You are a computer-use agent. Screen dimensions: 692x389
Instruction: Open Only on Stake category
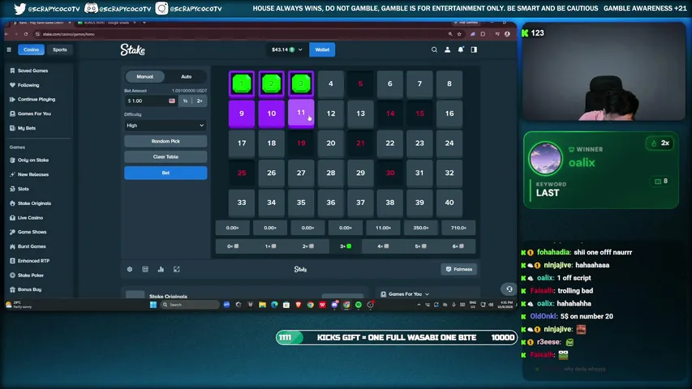(x=33, y=160)
